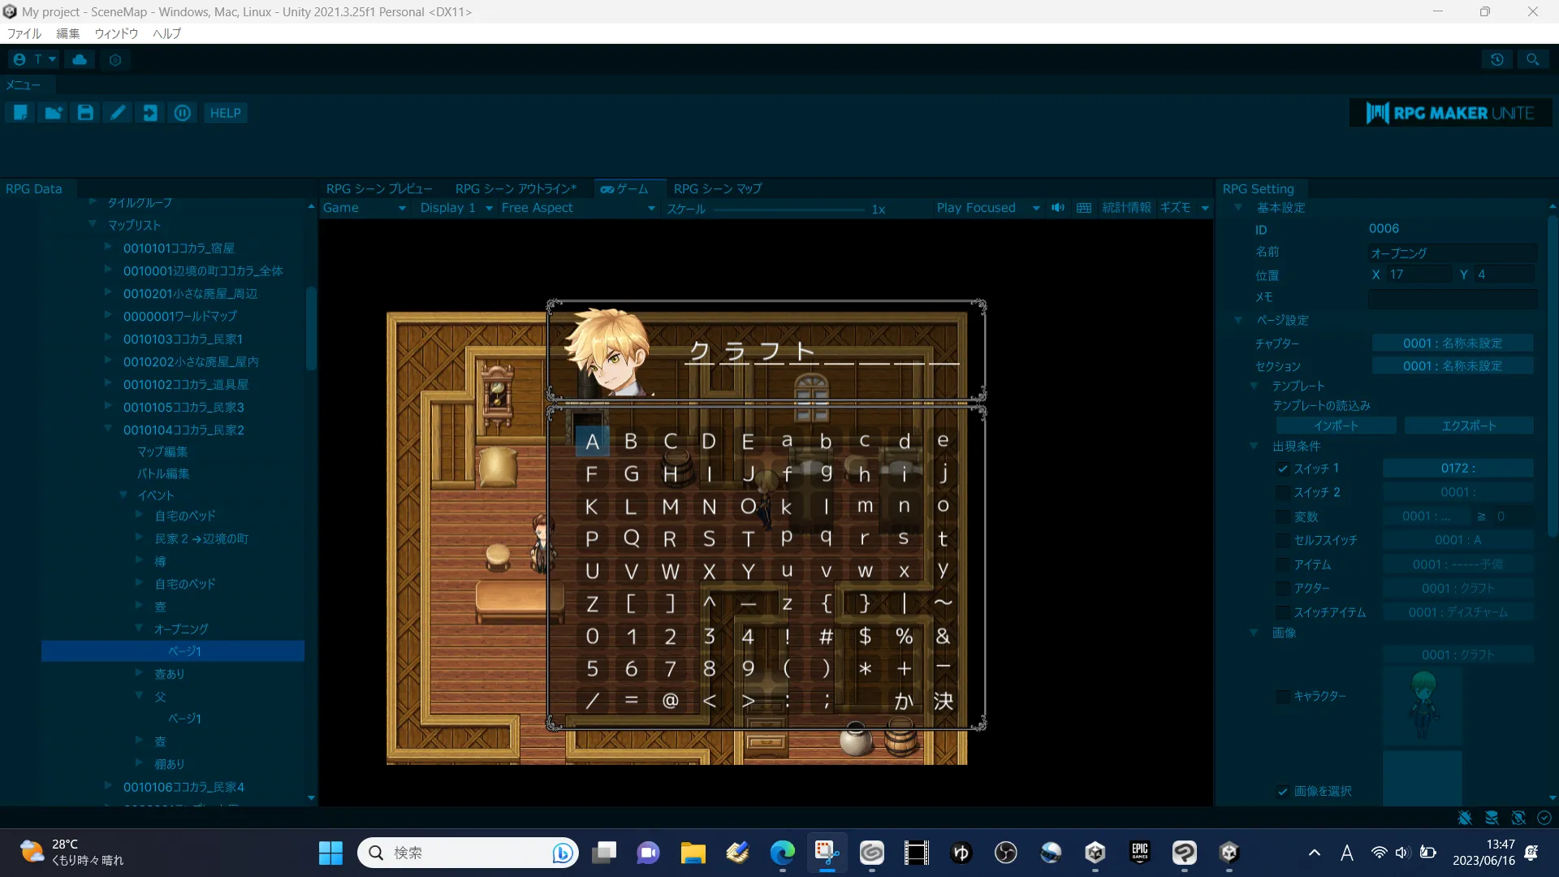1559x877 pixels.
Task: Launch Microsoft Edge from taskbar
Action: click(783, 853)
